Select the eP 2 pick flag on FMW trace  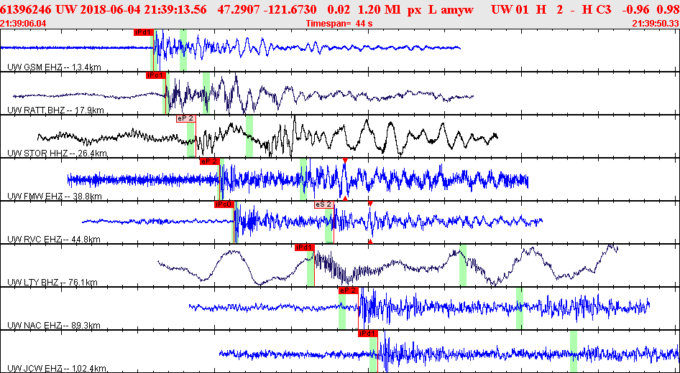pyautogui.click(x=209, y=161)
